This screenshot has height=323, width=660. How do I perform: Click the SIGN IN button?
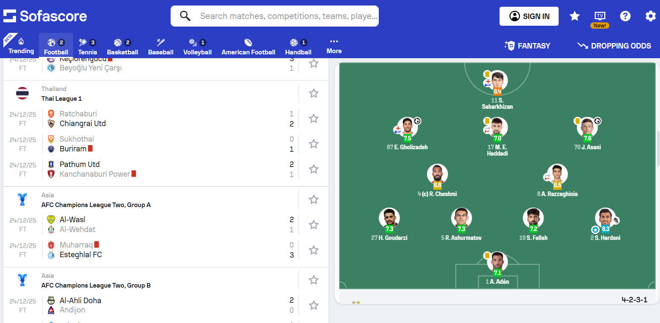pyautogui.click(x=529, y=16)
